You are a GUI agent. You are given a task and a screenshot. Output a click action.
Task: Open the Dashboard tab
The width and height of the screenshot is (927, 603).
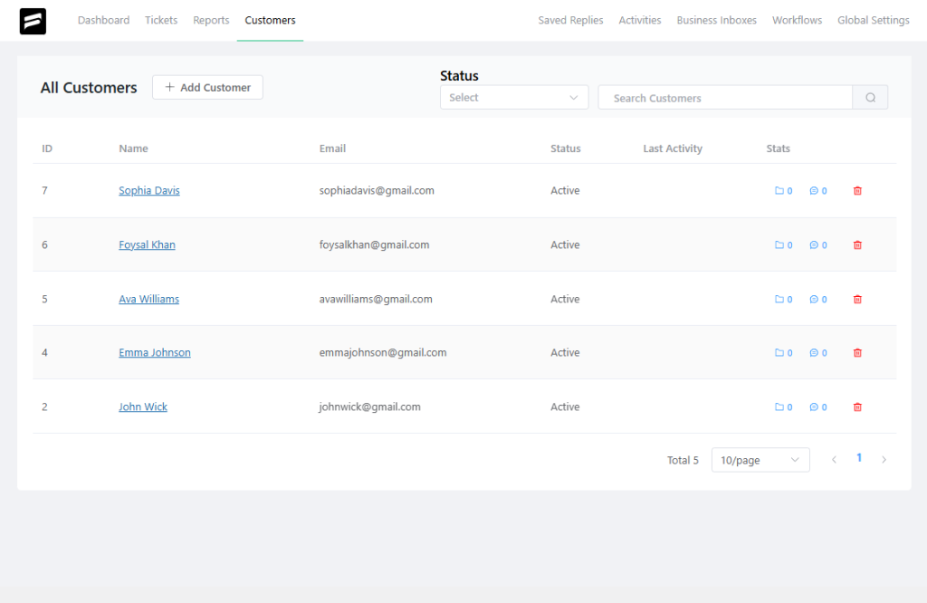click(103, 20)
